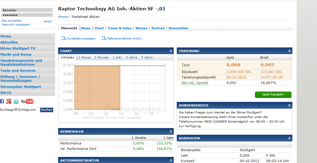317x163 pixels.
Task: Open the Portrait tab
Action: click(x=158, y=28)
